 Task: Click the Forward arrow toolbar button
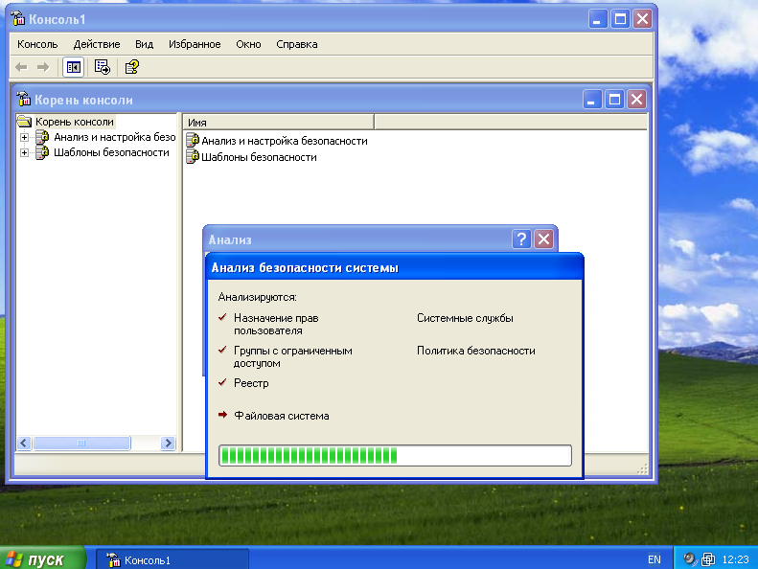43,67
